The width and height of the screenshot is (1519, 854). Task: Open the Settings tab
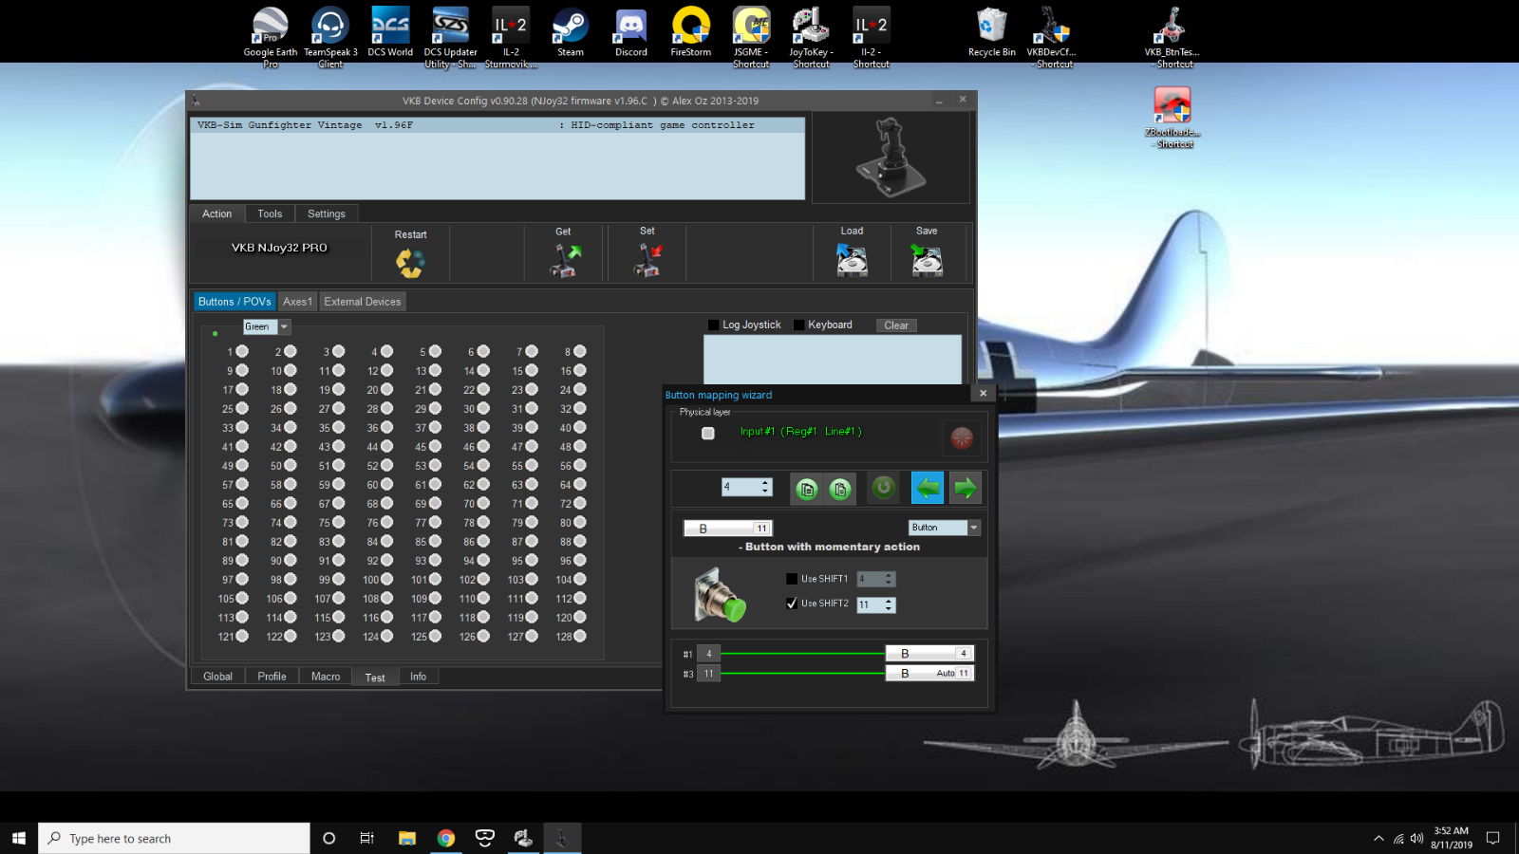pos(327,213)
